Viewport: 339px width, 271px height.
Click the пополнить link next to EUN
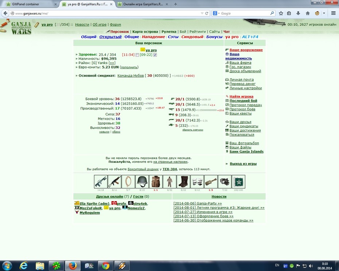coord(129,67)
